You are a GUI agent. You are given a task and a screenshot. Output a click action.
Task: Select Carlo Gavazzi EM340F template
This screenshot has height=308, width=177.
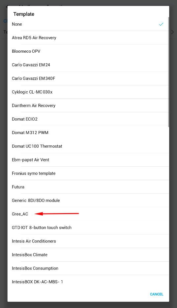tap(88, 78)
